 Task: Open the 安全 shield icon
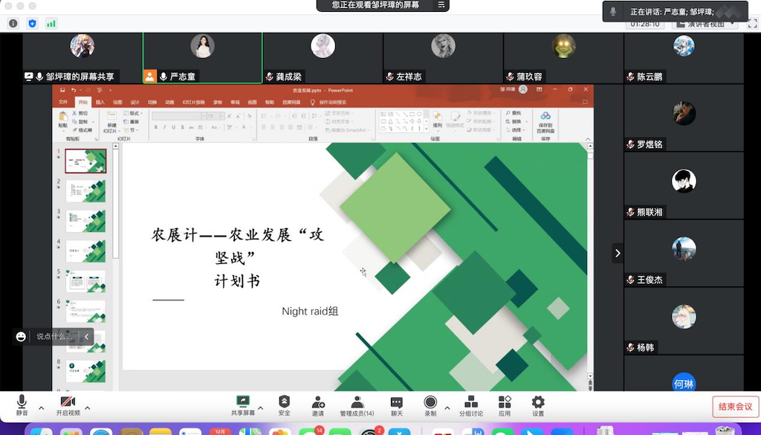285,402
